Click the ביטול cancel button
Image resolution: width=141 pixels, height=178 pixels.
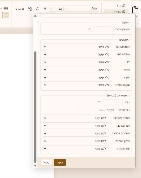46,162
